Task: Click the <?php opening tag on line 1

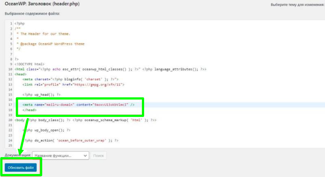Action: click(20, 23)
